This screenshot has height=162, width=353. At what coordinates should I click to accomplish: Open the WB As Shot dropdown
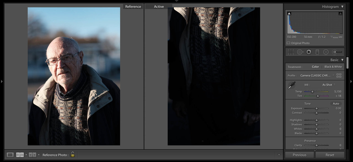[329, 85]
